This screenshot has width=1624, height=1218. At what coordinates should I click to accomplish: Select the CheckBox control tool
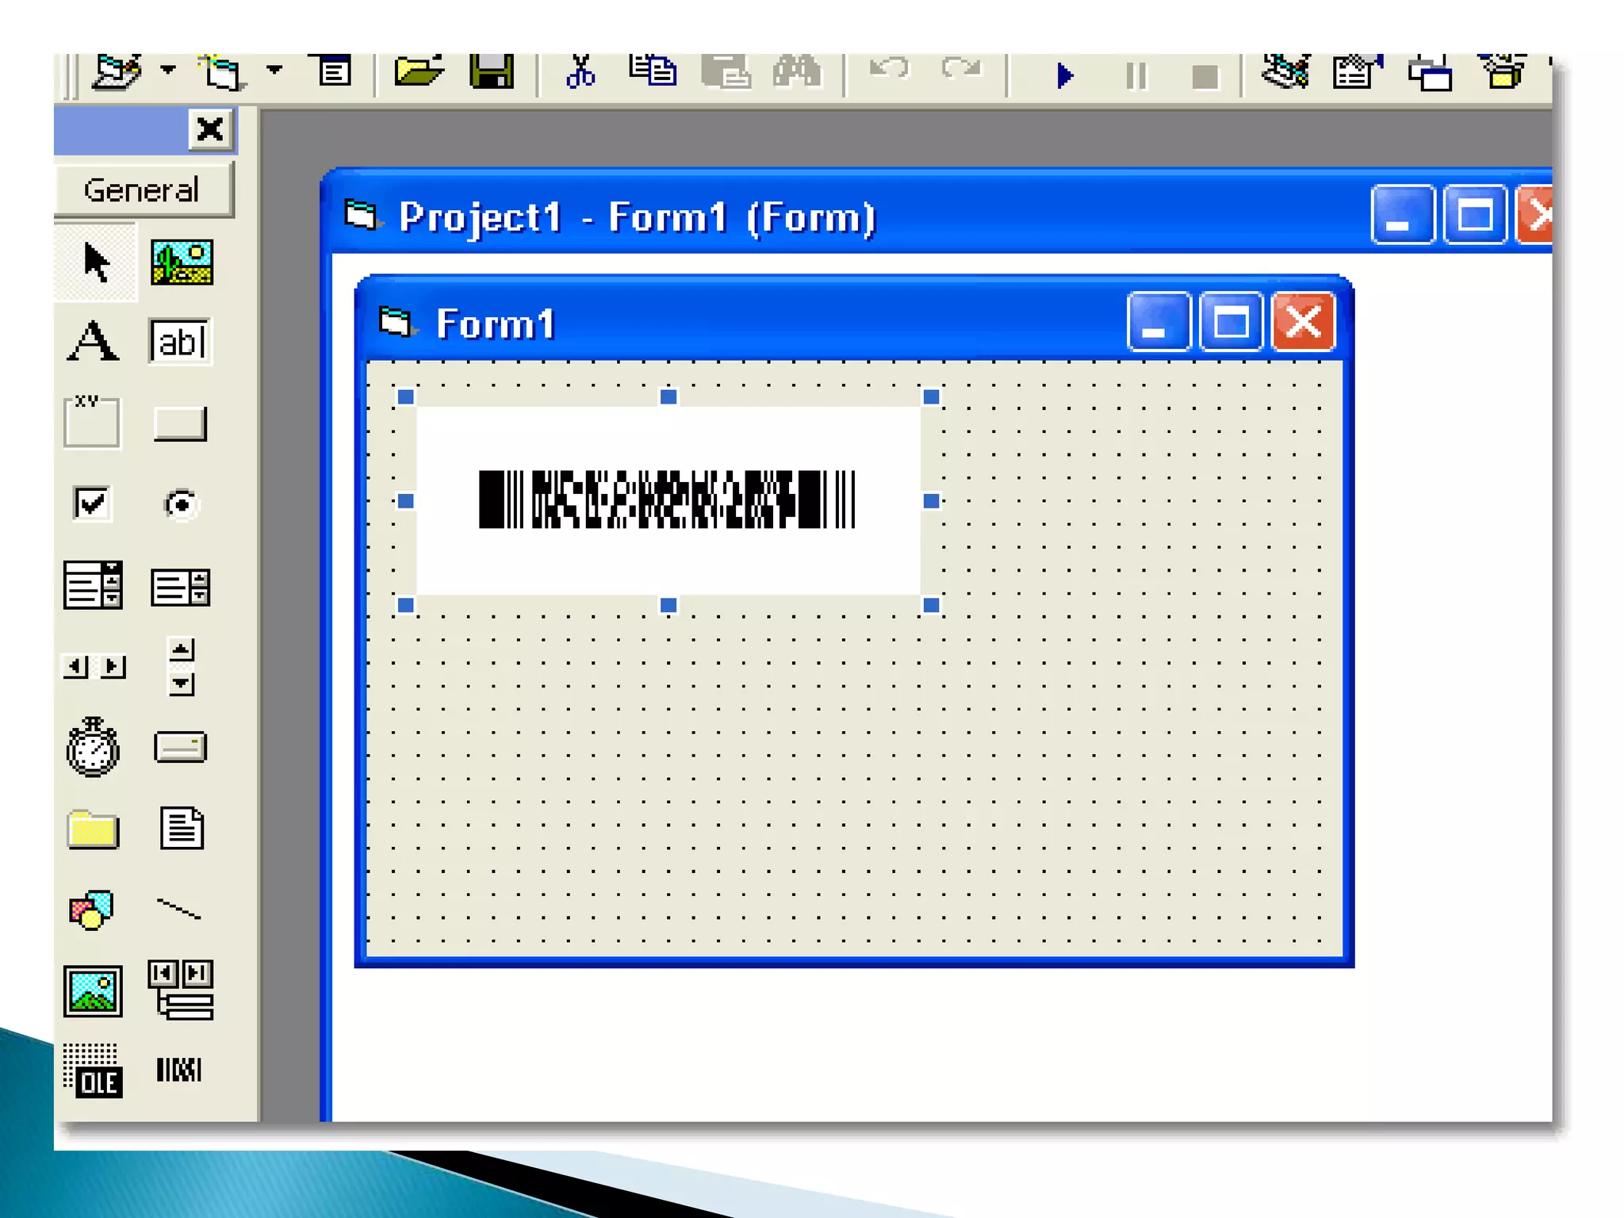[x=91, y=504]
